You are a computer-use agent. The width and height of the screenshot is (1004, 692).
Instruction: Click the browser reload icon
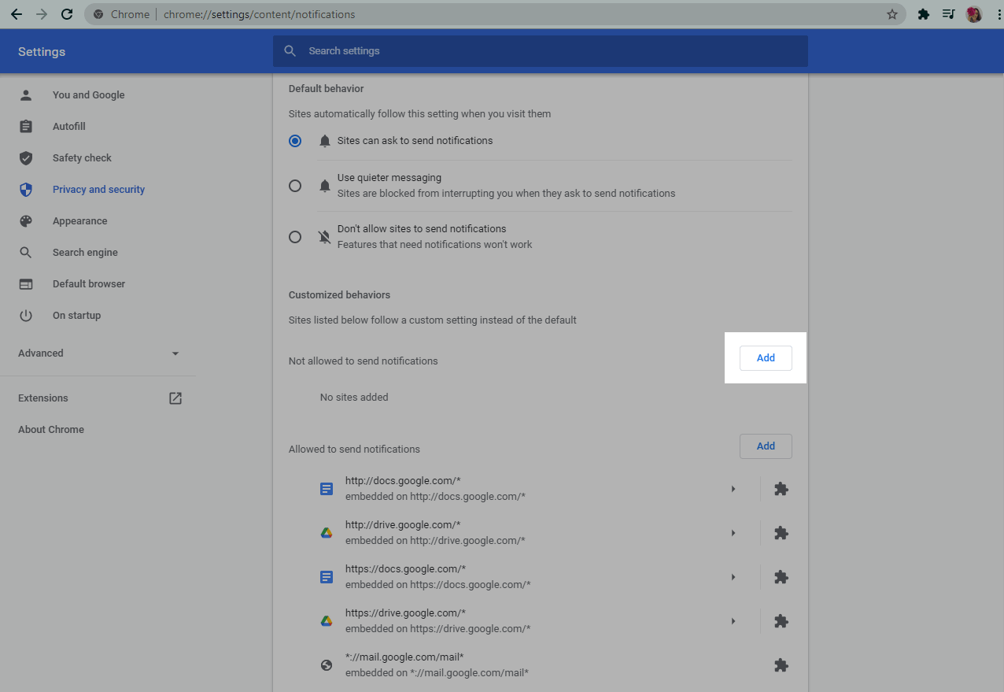pyautogui.click(x=67, y=14)
